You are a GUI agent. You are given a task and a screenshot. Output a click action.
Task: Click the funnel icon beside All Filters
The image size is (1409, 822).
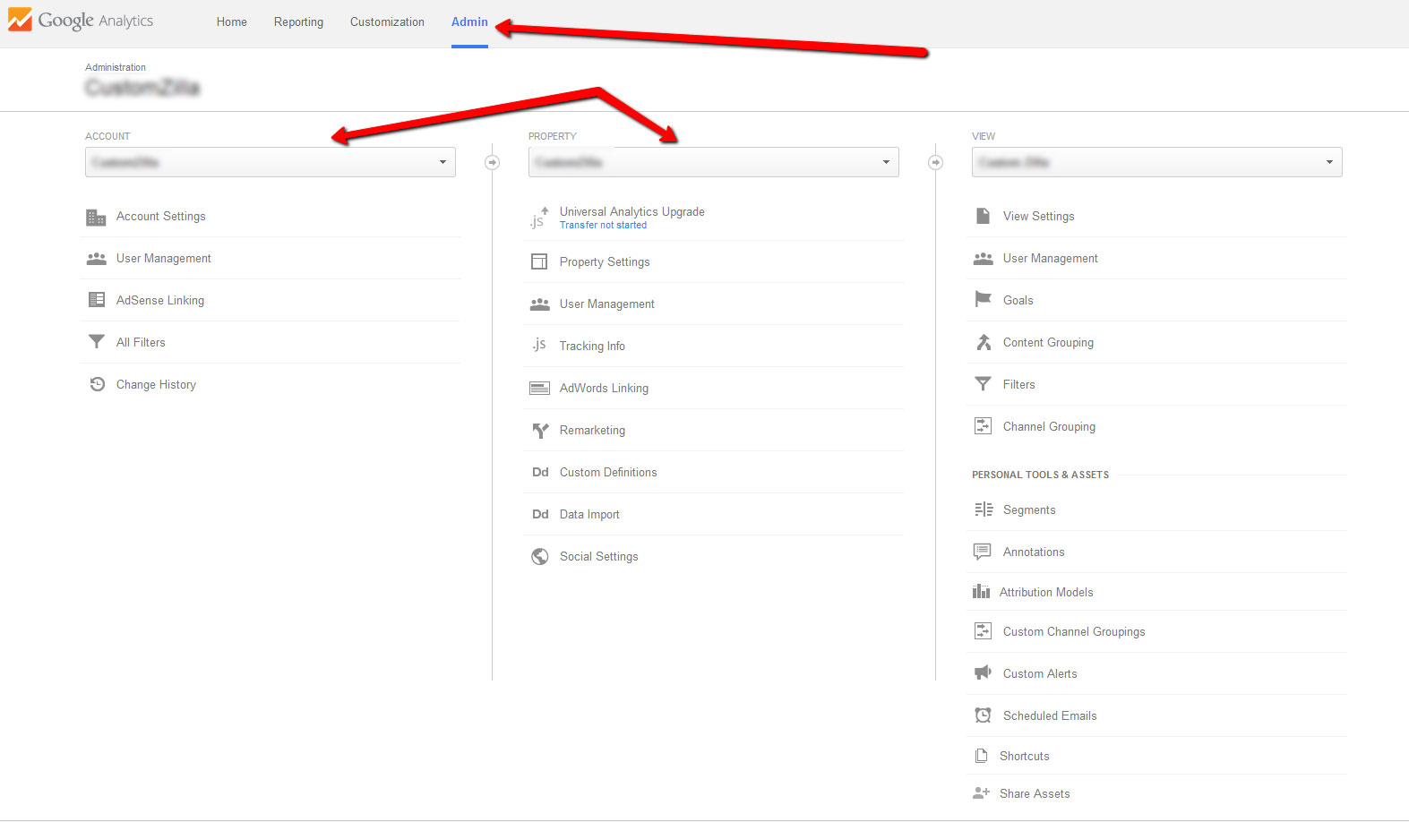click(96, 342)
